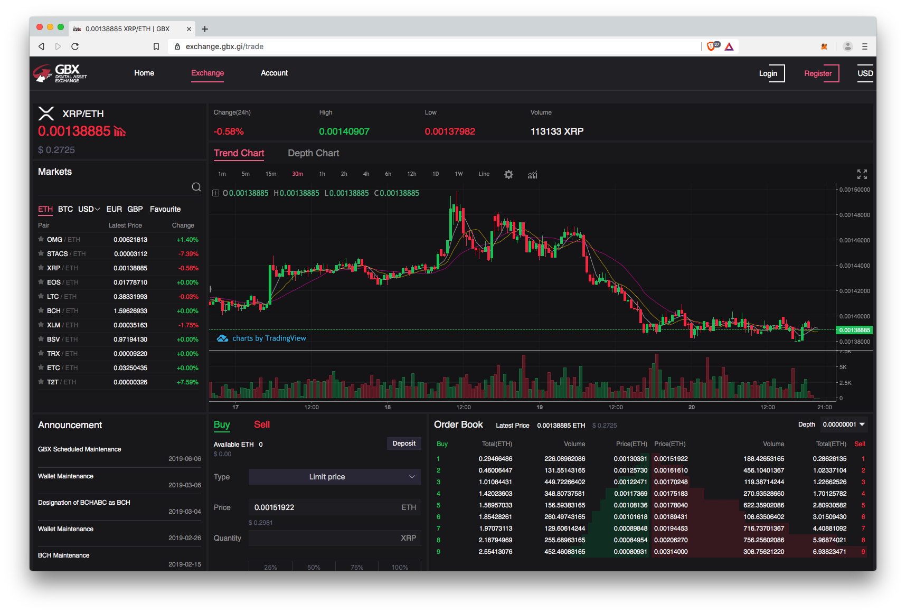Open GBX Scheduled Maintenance announcement
Screen dimensions: 906x613
click(79, 449)
